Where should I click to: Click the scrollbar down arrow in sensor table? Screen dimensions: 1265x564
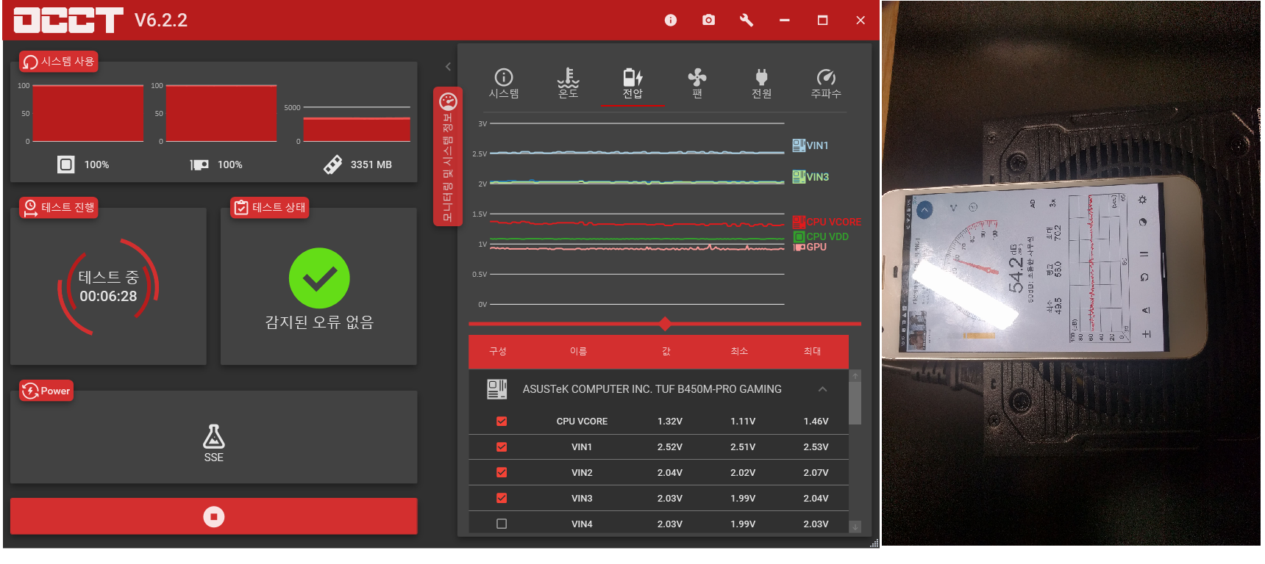tap(855, 527)
